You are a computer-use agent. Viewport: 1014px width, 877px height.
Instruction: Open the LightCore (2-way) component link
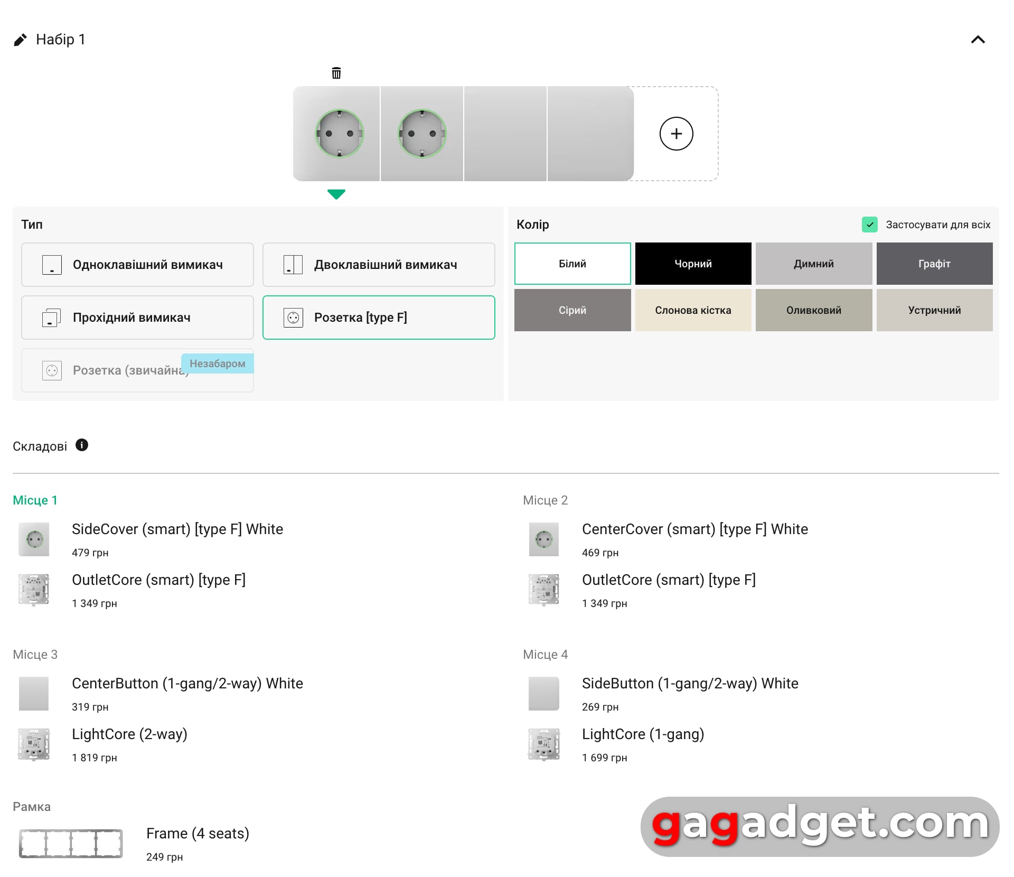[129, 734]
